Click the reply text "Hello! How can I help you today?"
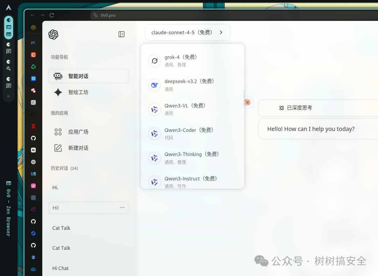 pos(311,129)
